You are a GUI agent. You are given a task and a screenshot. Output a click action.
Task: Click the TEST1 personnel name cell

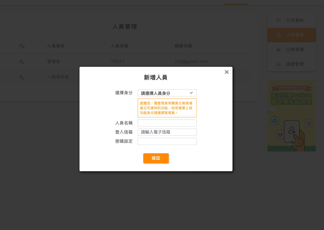point(118,62)
